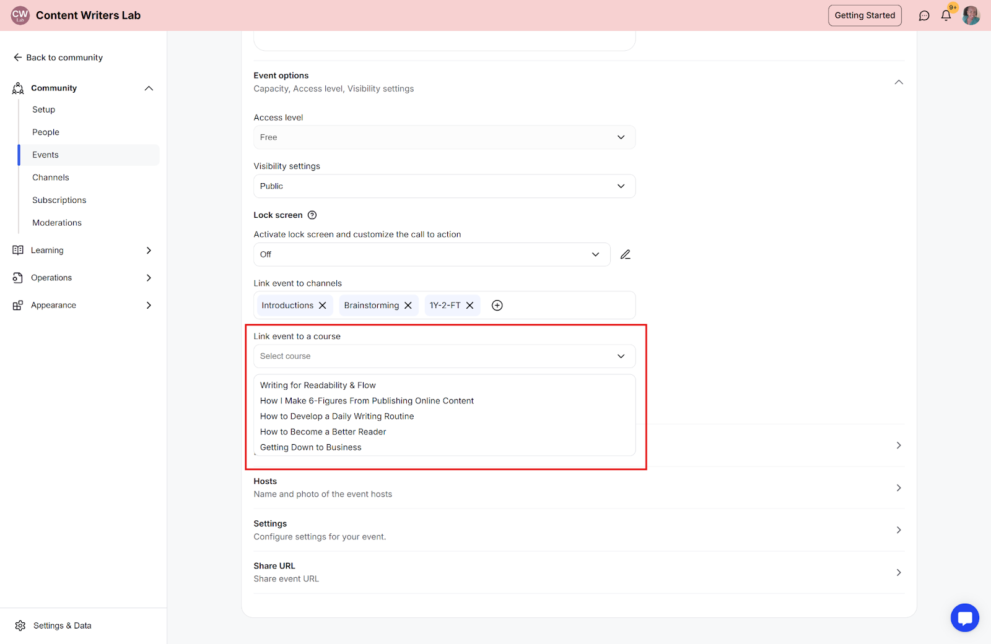Click the Appearance icon in sidebar
The image size is (991, 644).
pyautogui.click(x=18, y=305)
